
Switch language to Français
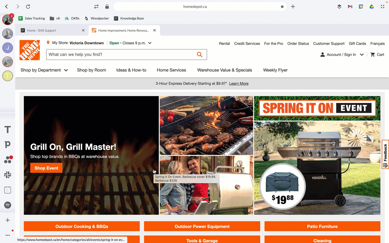pos(377,43)
